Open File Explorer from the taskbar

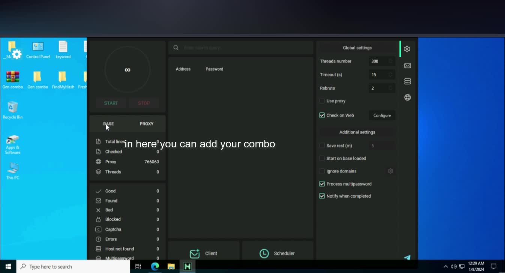pos(171,266)
